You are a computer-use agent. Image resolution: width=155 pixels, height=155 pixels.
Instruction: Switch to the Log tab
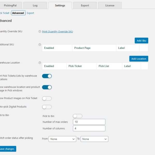click(35, 5)
